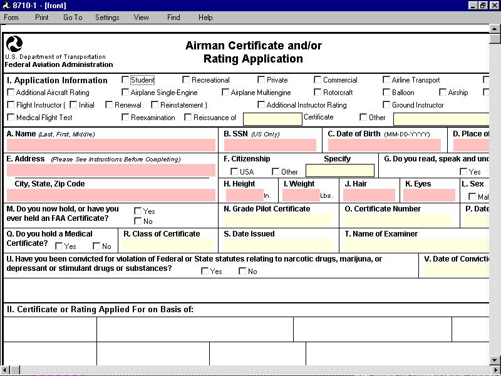Check No for the Medical Certificate question
Viewport: 501px width, 376px height.
(97, 246)
